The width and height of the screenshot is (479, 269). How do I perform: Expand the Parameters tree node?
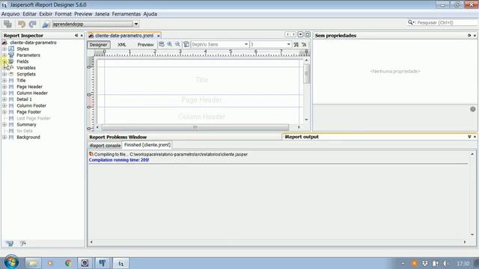pyautogui.click(x=4, y=55)
